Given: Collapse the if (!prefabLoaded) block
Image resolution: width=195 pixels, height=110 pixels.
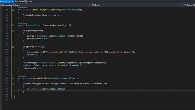Looking at the screenshot, I should 13,31.
